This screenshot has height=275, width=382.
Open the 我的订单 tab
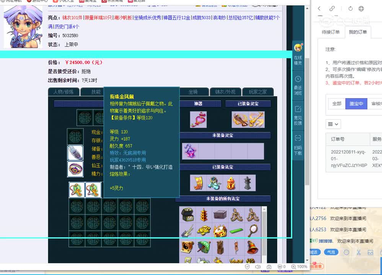[x=358, y=32]
